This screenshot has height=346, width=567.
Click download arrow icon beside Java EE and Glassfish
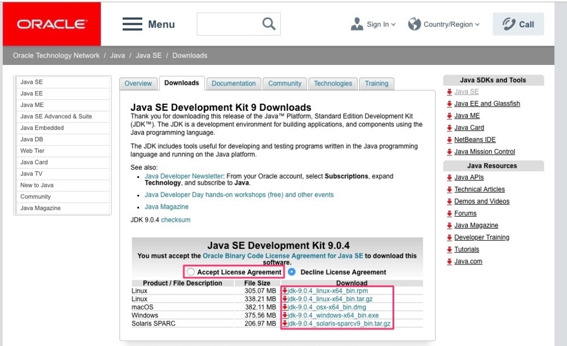click(449, 104)
